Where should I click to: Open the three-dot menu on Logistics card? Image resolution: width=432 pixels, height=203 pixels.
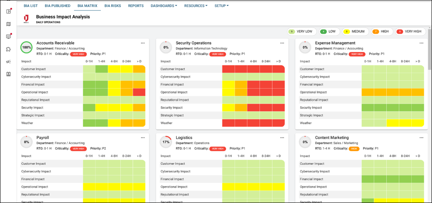(x=282, y=138)
